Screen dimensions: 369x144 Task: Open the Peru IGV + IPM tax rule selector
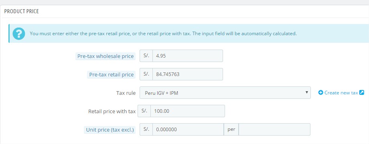[x=225, y=93]
